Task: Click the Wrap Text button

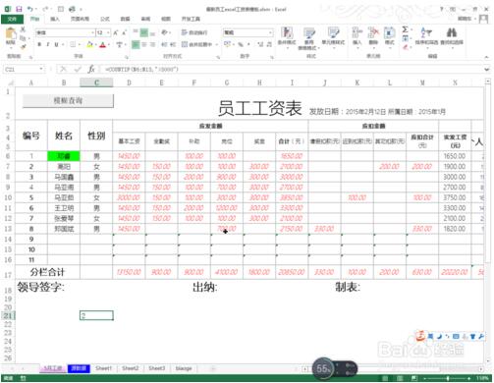Action: click(194, 32)
